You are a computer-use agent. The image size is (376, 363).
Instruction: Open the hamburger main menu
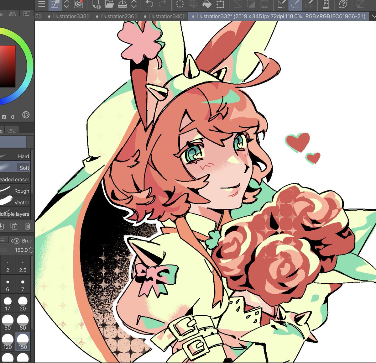tap(41, 4)
